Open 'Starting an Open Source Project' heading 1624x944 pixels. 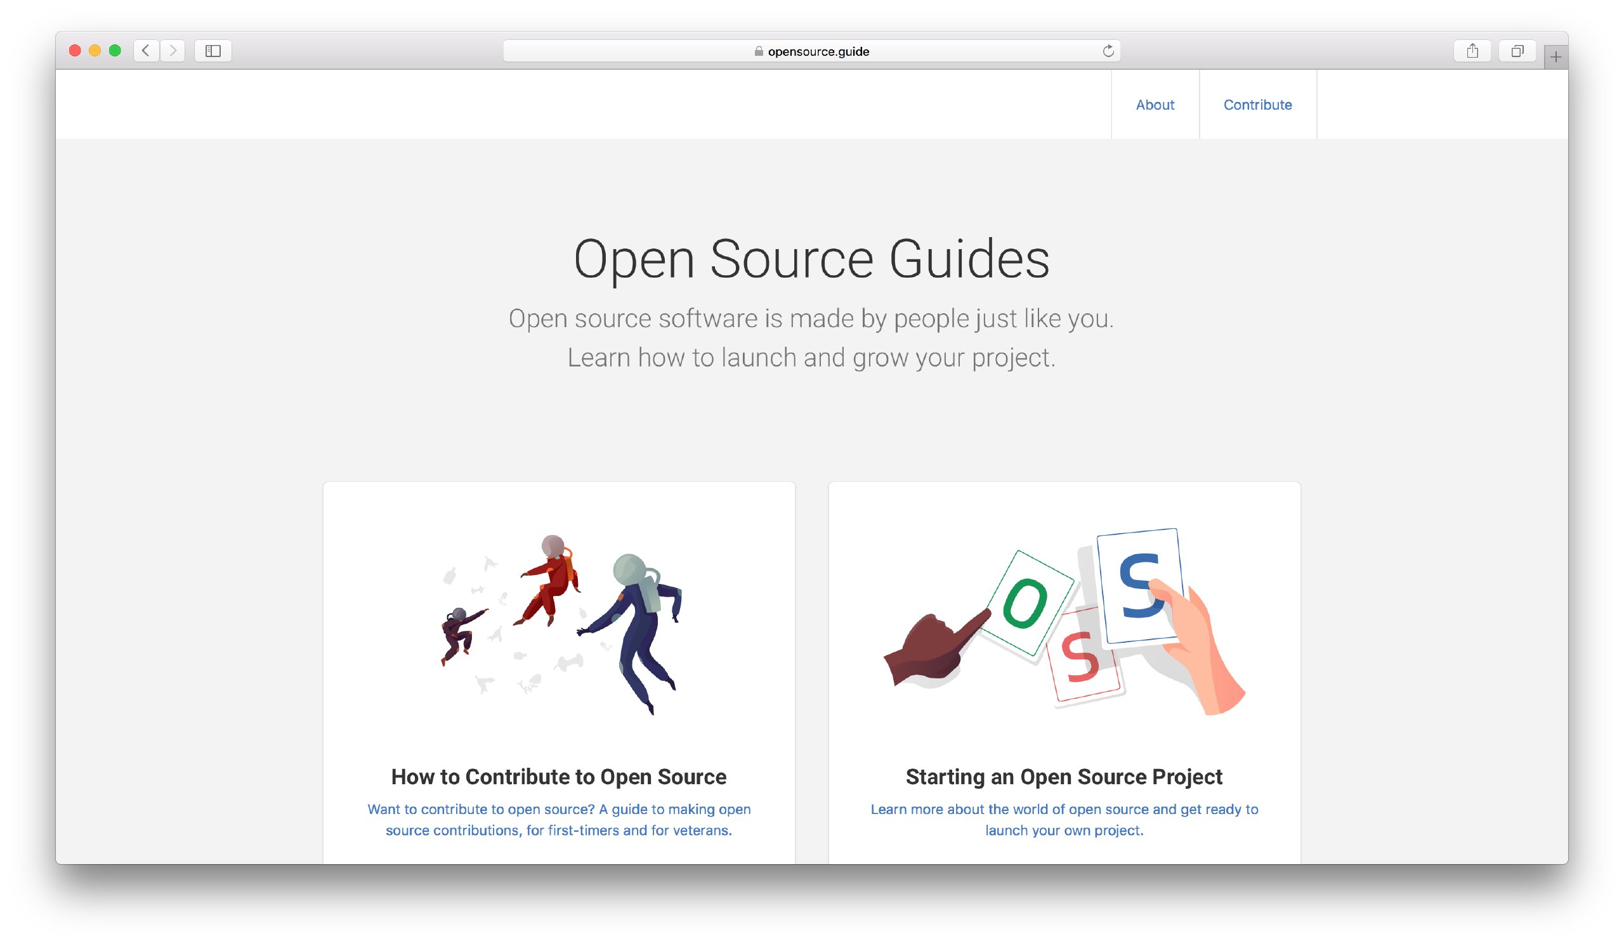[1064, 777]
